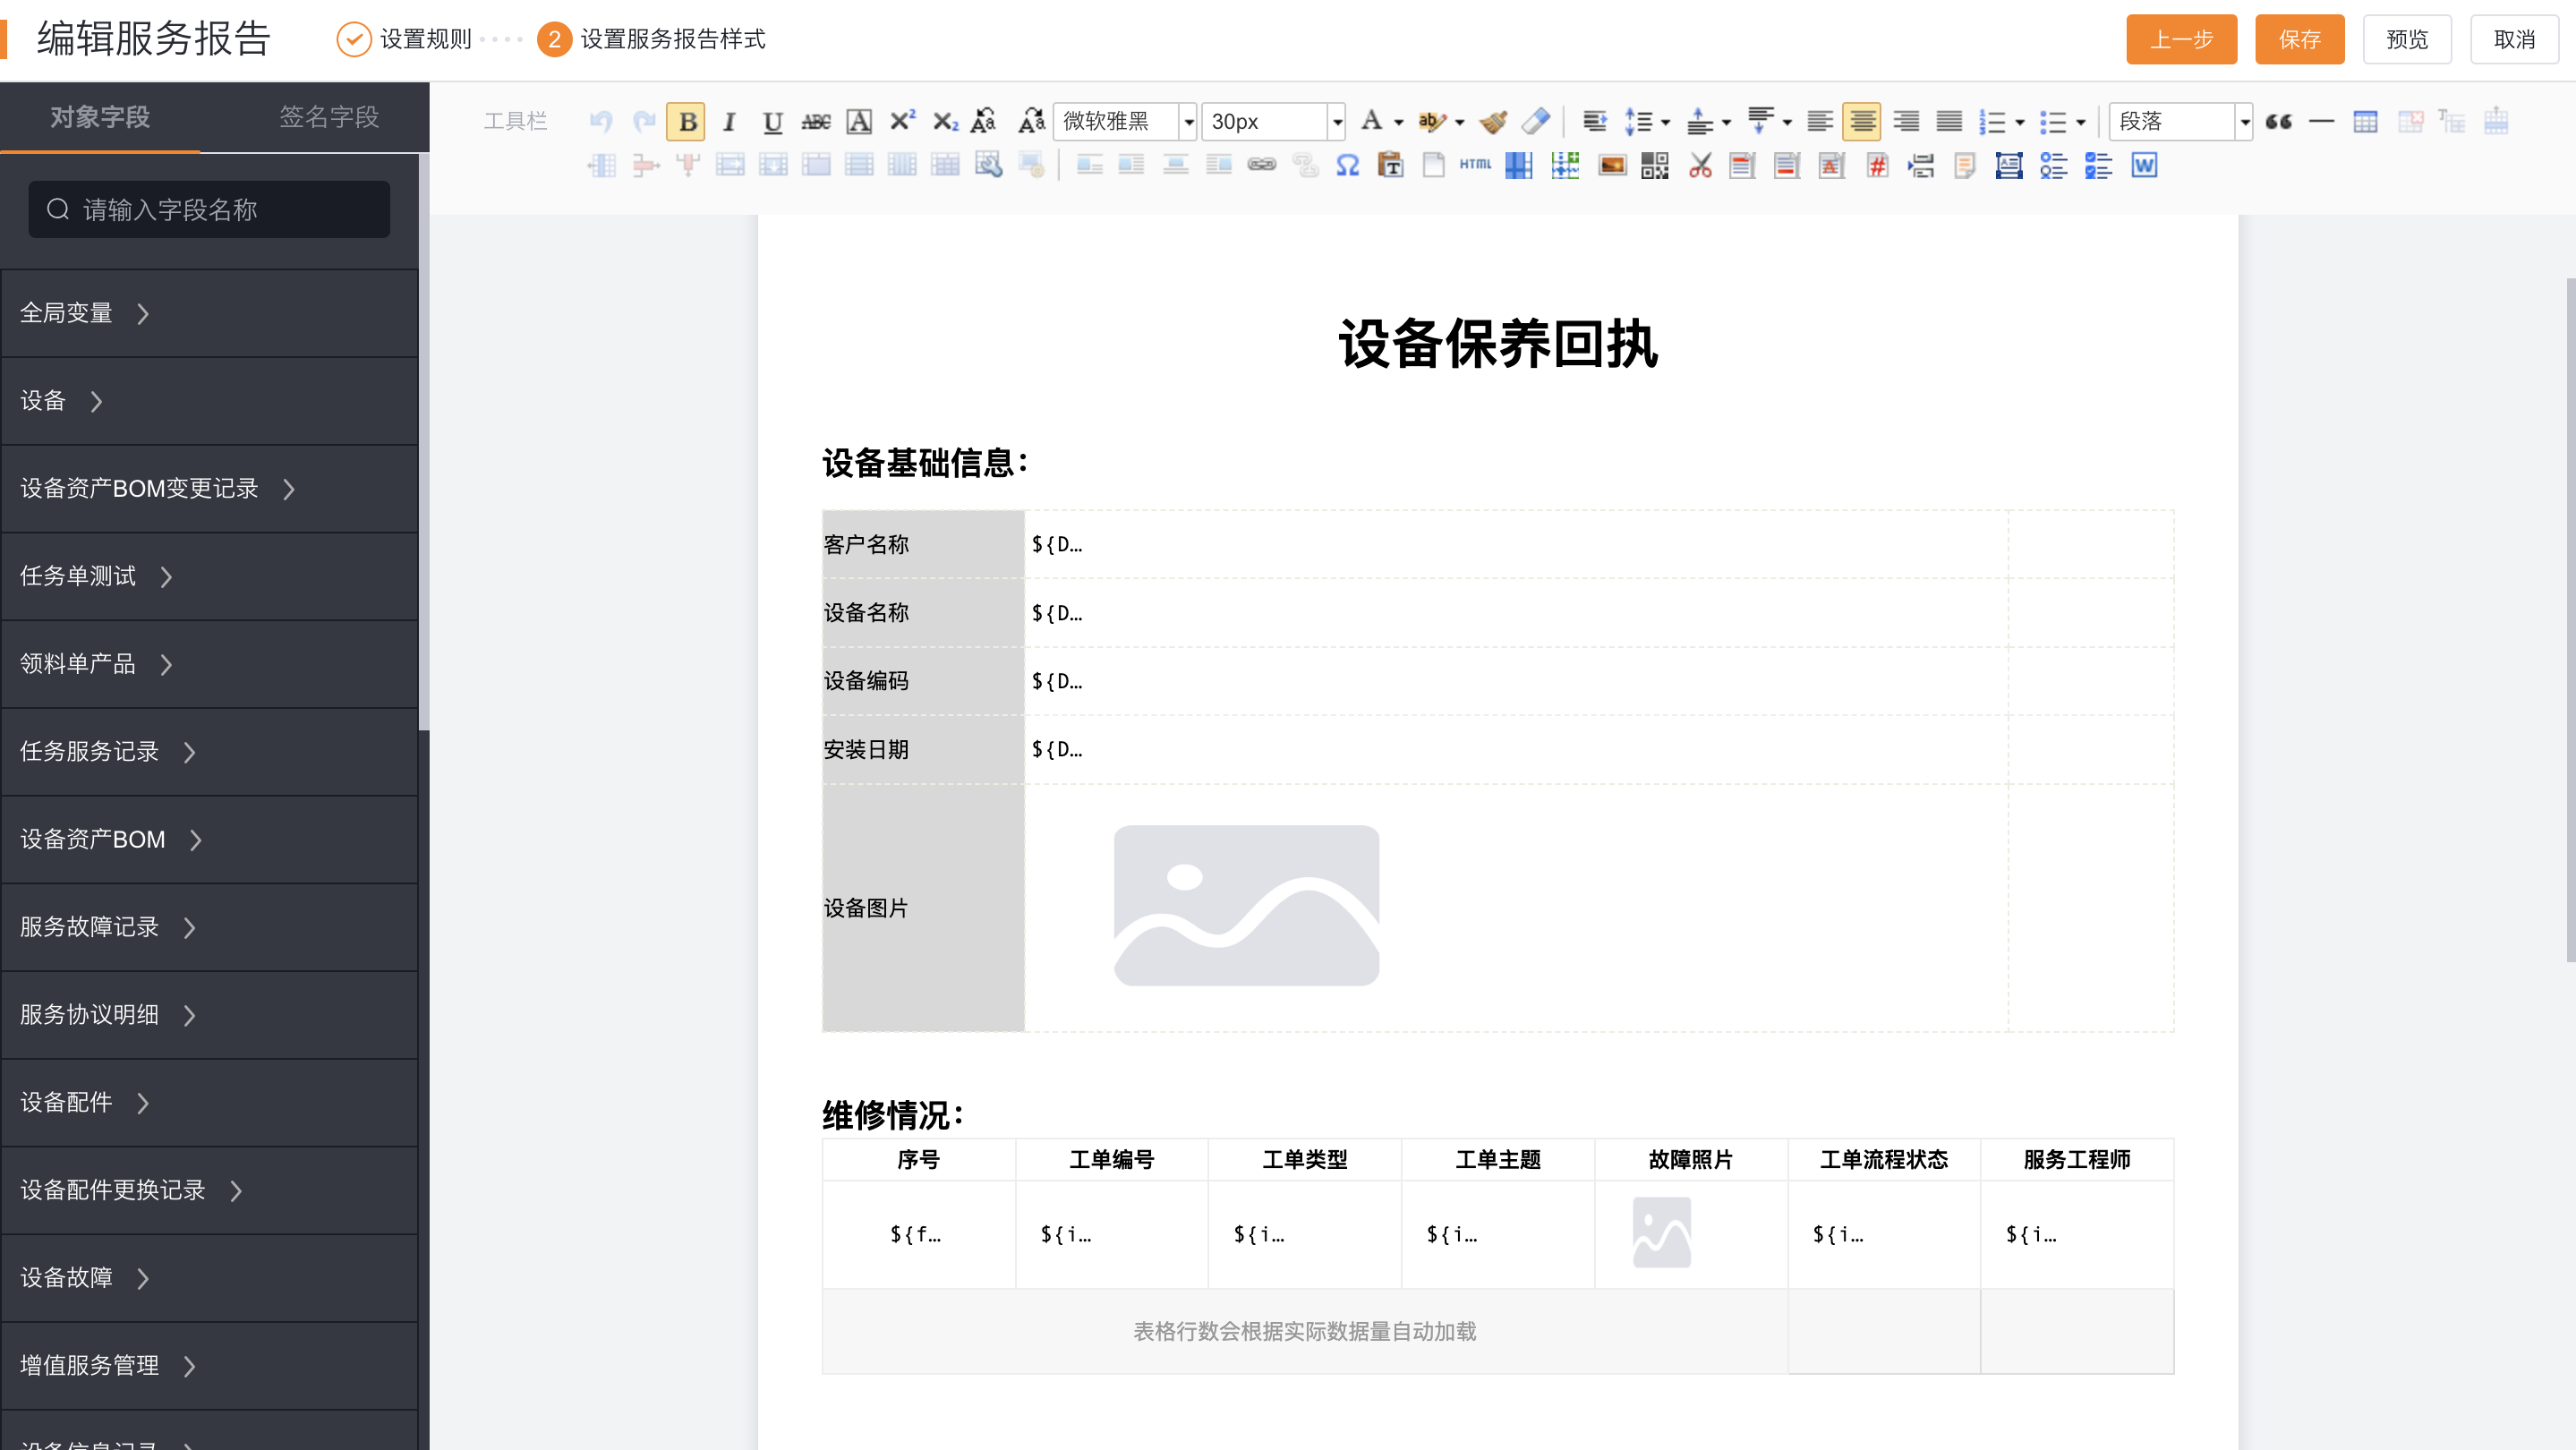Cut content using the scissors icon
The width and height of the screenshot is (2576, 1450).
tap(1699, 166)
